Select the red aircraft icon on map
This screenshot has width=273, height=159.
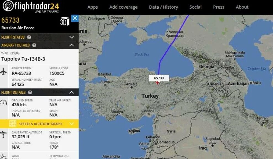click(157, 83)
